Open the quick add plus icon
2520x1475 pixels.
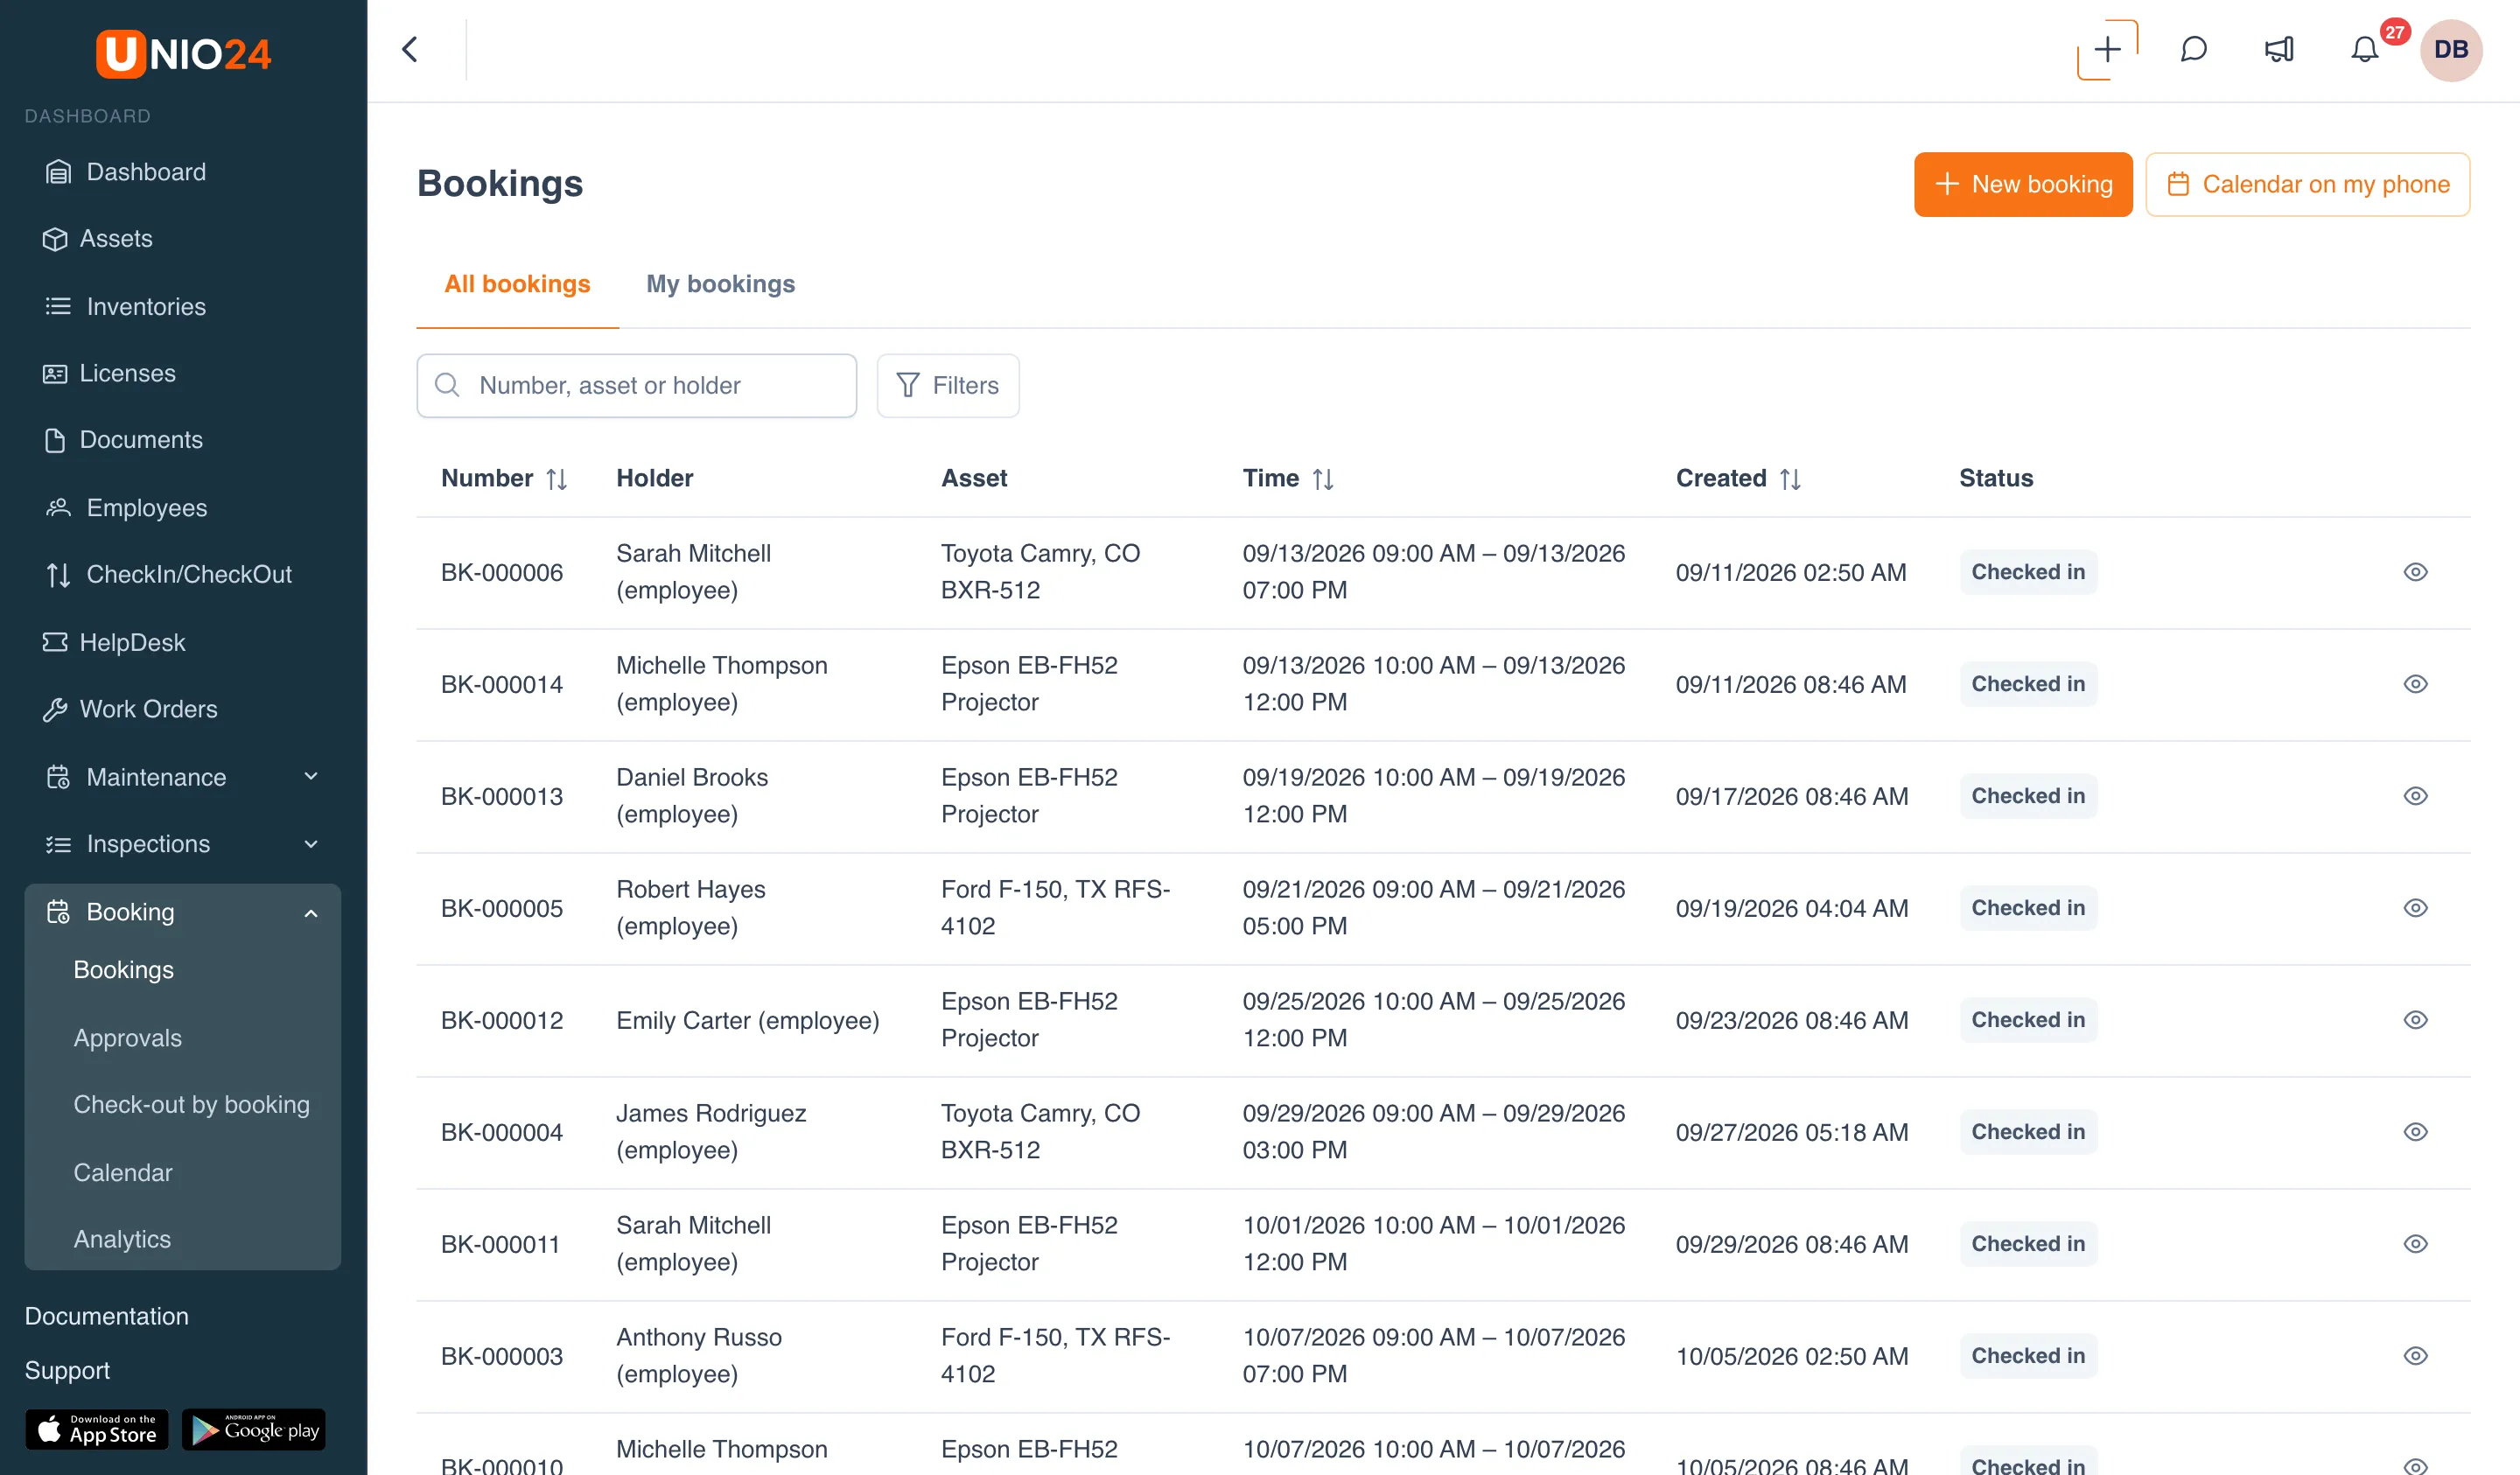[x=2107, y=49]
